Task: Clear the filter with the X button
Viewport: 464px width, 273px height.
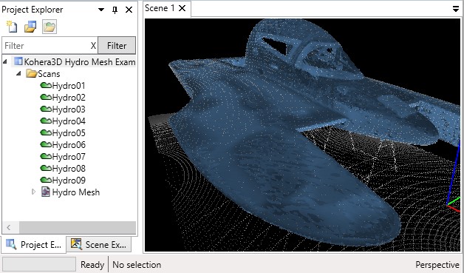Action: tap(93, 46)
